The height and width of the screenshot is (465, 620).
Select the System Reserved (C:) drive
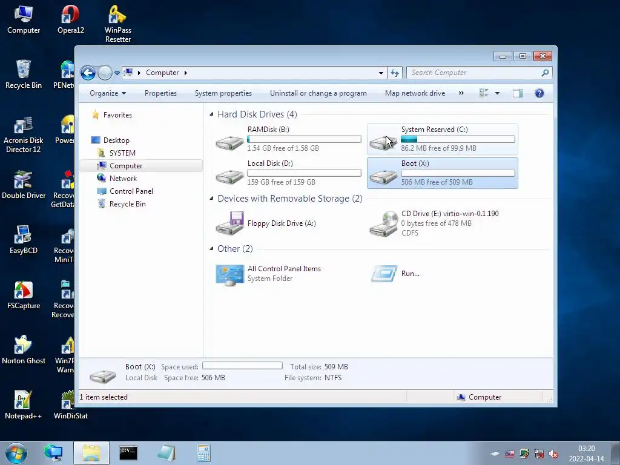pyautogui.click(x=443, y=139)
